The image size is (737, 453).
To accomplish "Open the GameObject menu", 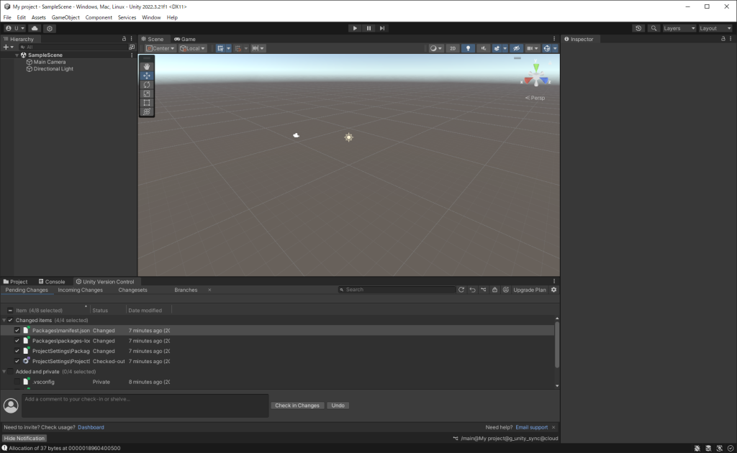I will (65, 17).
